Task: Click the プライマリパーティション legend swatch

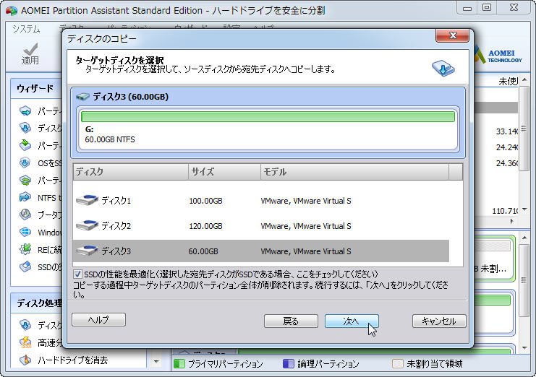Action: coord(179,364)
